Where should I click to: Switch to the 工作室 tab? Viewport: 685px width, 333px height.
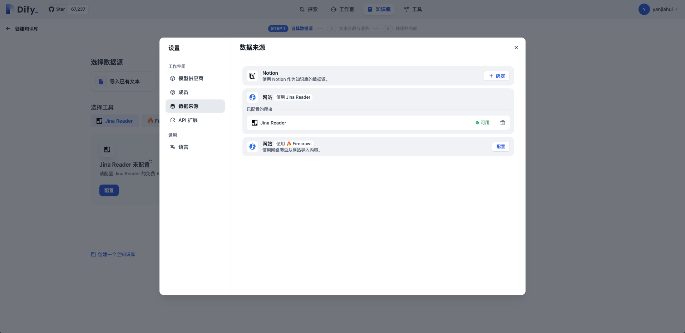click(x=342, y=9)
